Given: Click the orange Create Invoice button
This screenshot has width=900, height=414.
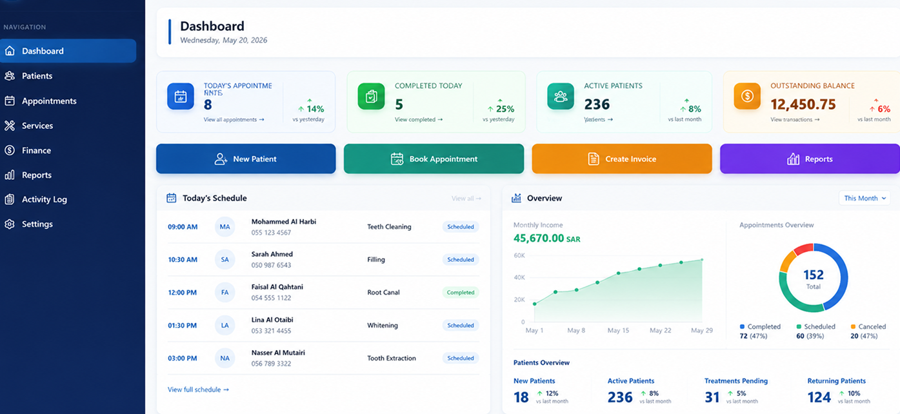Looking at the screenshot, I should (x=622, y=159).
